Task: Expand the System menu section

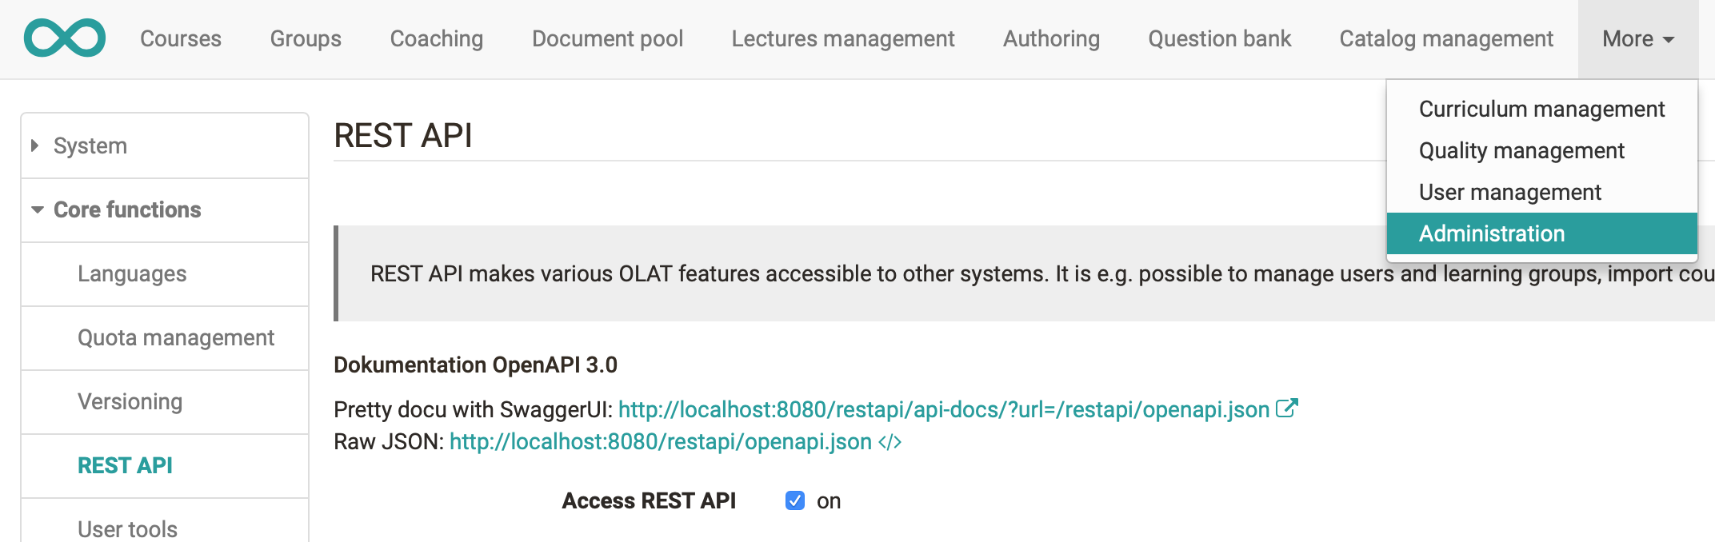Action: (90, 145)
